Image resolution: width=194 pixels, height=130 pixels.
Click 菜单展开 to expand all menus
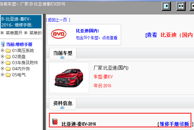(14, 33)
